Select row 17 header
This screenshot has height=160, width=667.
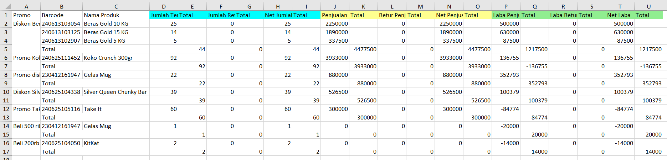pyautogui.click(x=6, y=151)
